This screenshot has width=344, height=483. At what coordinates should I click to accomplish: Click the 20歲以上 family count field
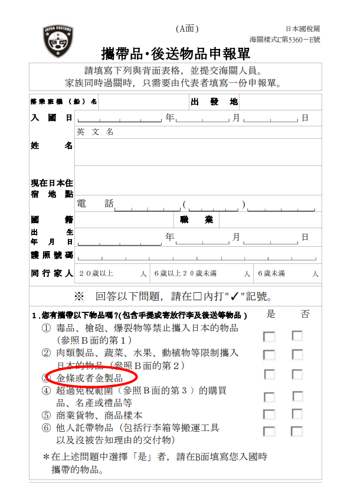112,273
